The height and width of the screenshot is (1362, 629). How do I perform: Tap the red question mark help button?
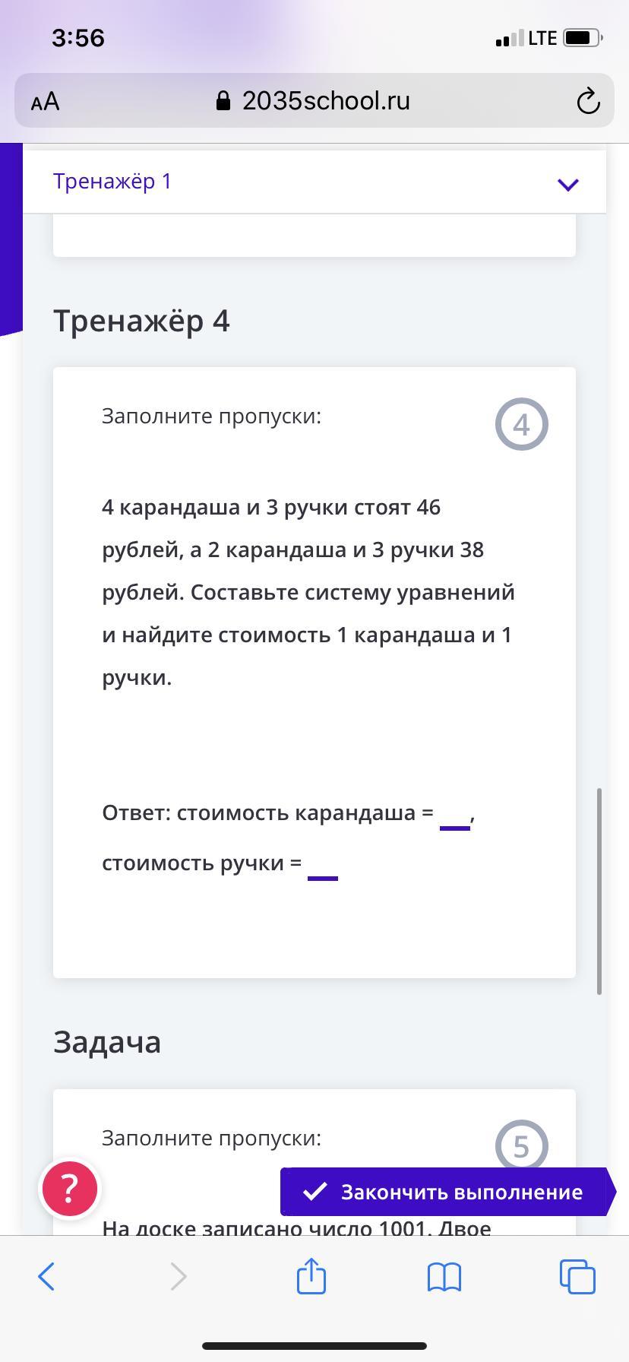(68, 1187)
